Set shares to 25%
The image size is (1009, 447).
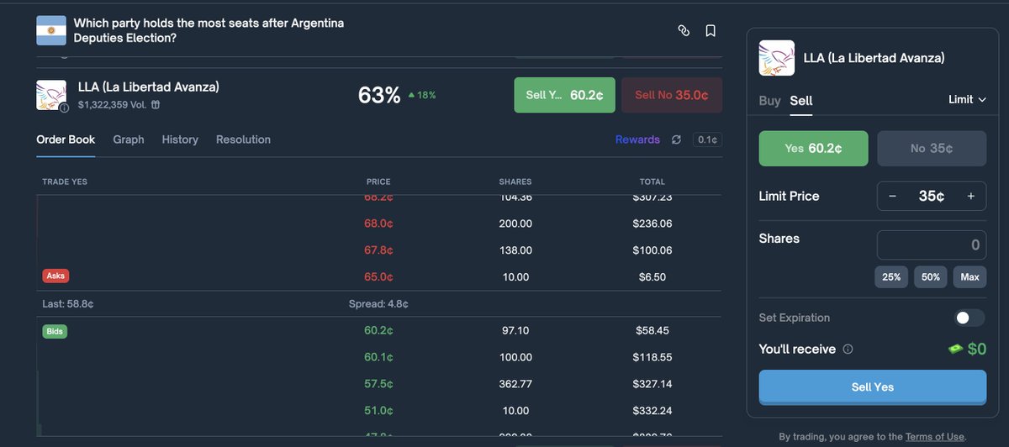pyautogui.click(x=891, y=276)
